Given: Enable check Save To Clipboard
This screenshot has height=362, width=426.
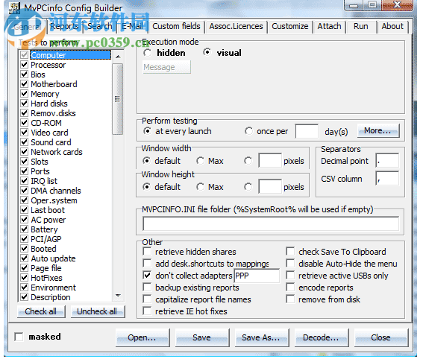Looking at the screenshot, I should tap(290, 251).
